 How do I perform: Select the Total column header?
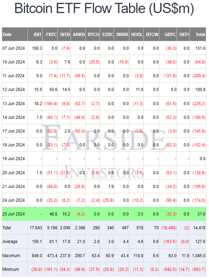198,34
